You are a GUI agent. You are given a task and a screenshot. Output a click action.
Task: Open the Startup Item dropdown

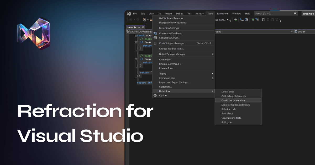click(x=227, y=20)
